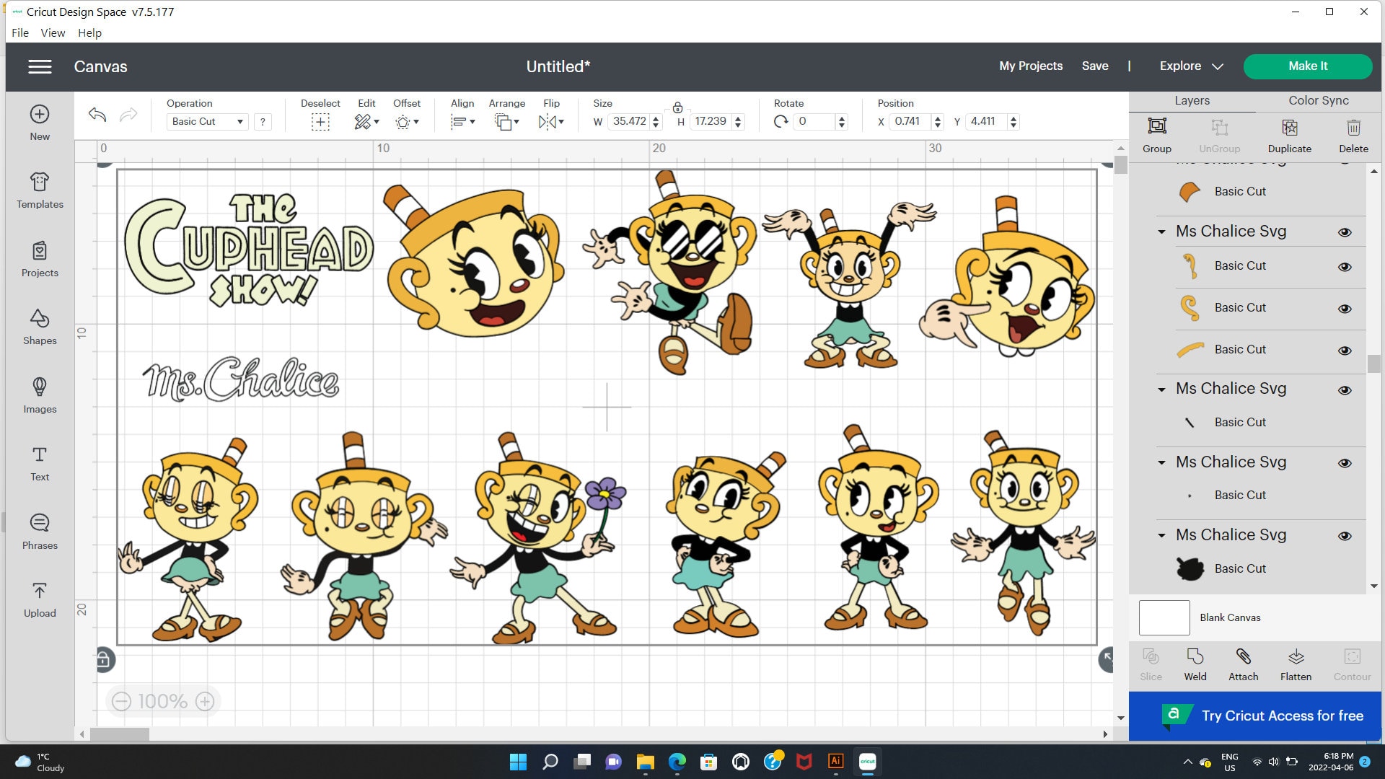Image resolution: width=1385 pixels, height=779 pixels.
Task: Open My Projects
Action: click(1031, 66)
